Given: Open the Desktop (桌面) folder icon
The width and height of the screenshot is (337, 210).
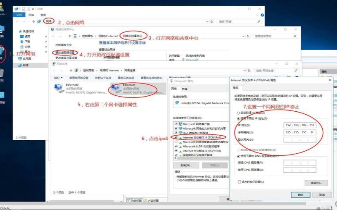Looking at the screenshot, I should click(x=22, y=37).
